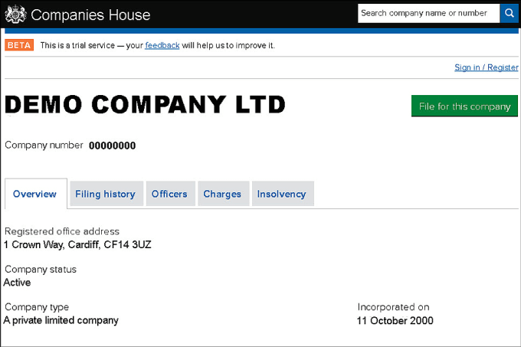Click the Active company status text
Screen dimensions: 521x347
tap(17, 283)
